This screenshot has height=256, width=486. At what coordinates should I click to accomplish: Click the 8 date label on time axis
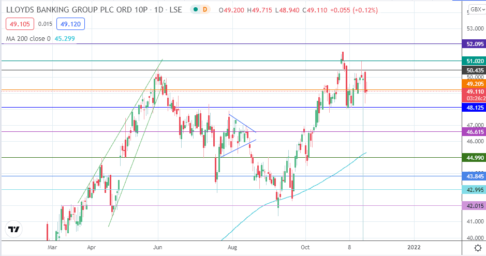click(x=349, y=247)
